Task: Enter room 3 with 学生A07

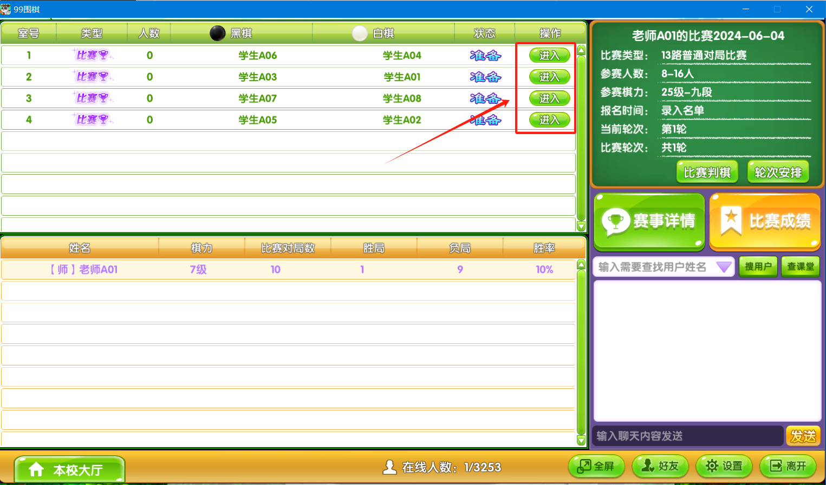Action: point(549,98)
